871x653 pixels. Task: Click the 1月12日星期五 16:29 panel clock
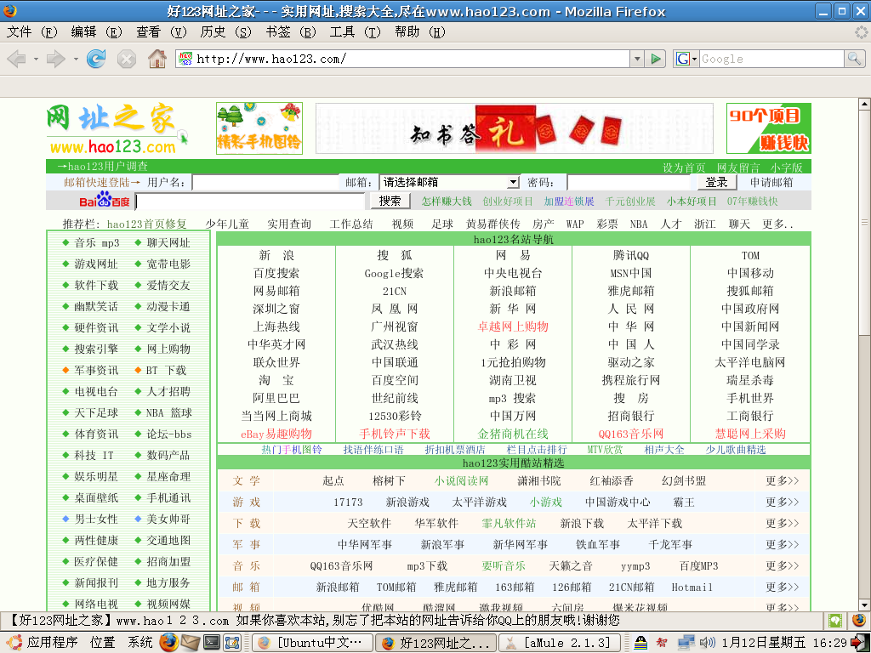pyautogui.click(x=784, y=643)
